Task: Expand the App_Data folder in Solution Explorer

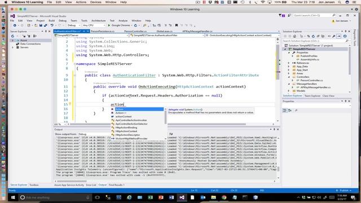Action: tap(289, 67)
